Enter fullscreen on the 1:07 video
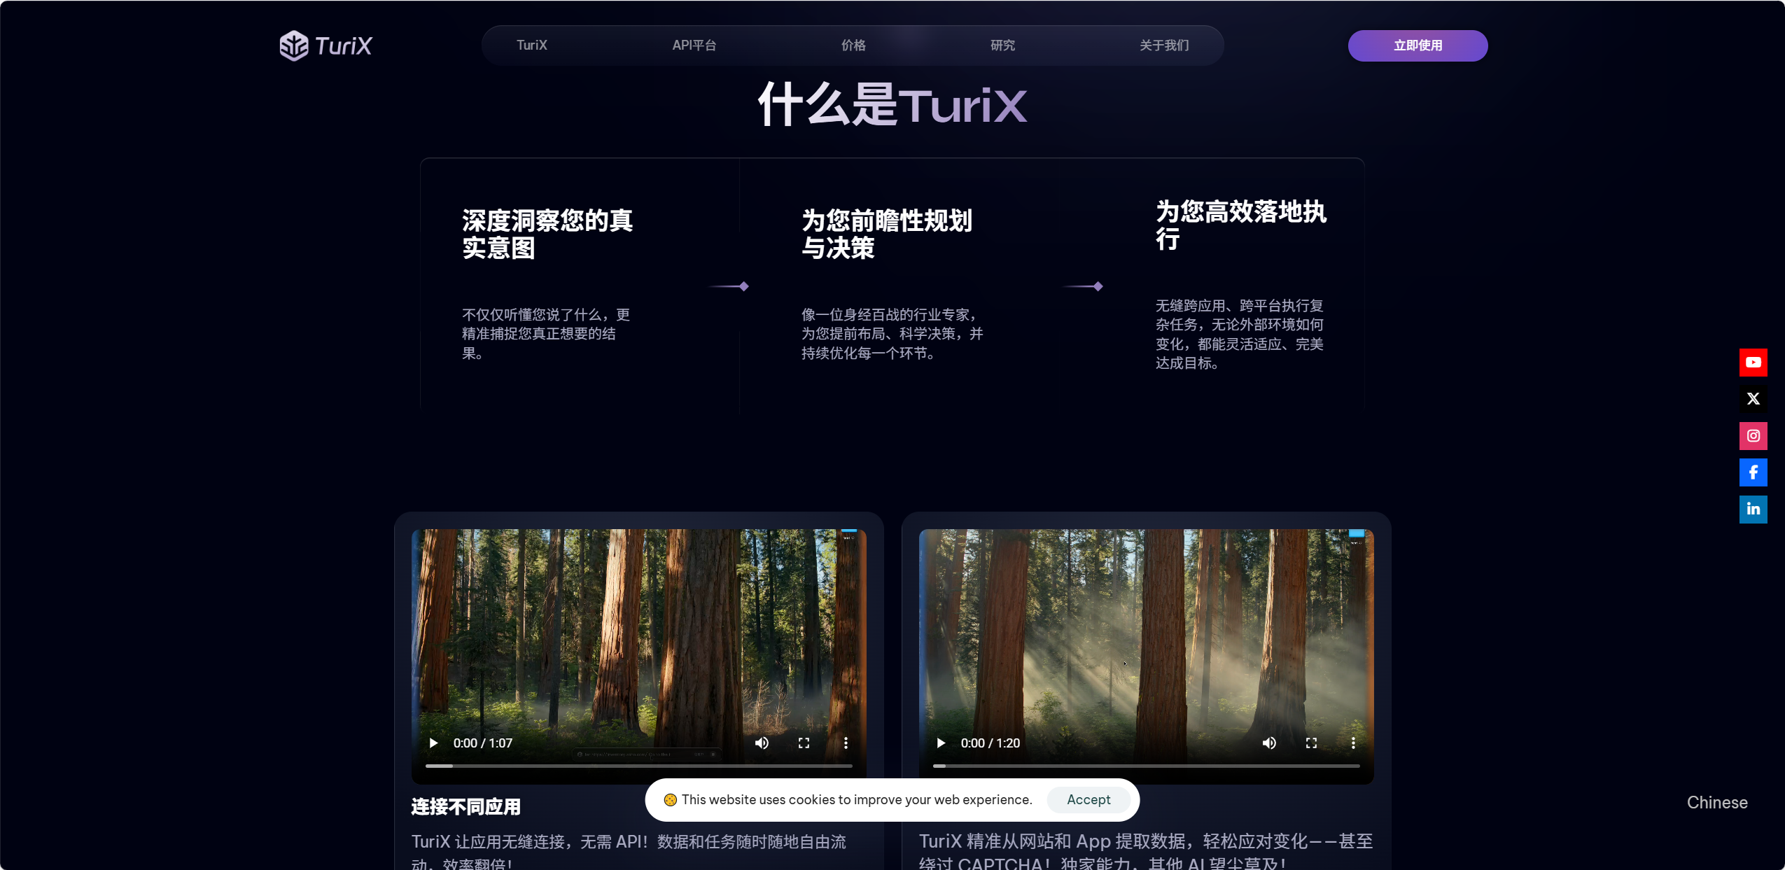 804,743
